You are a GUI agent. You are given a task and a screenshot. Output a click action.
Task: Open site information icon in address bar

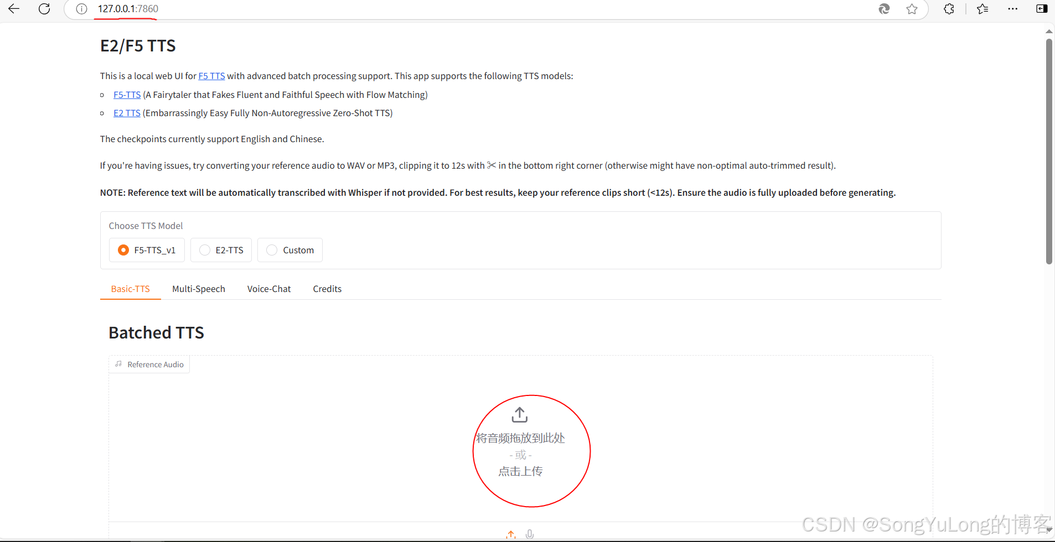81,9
